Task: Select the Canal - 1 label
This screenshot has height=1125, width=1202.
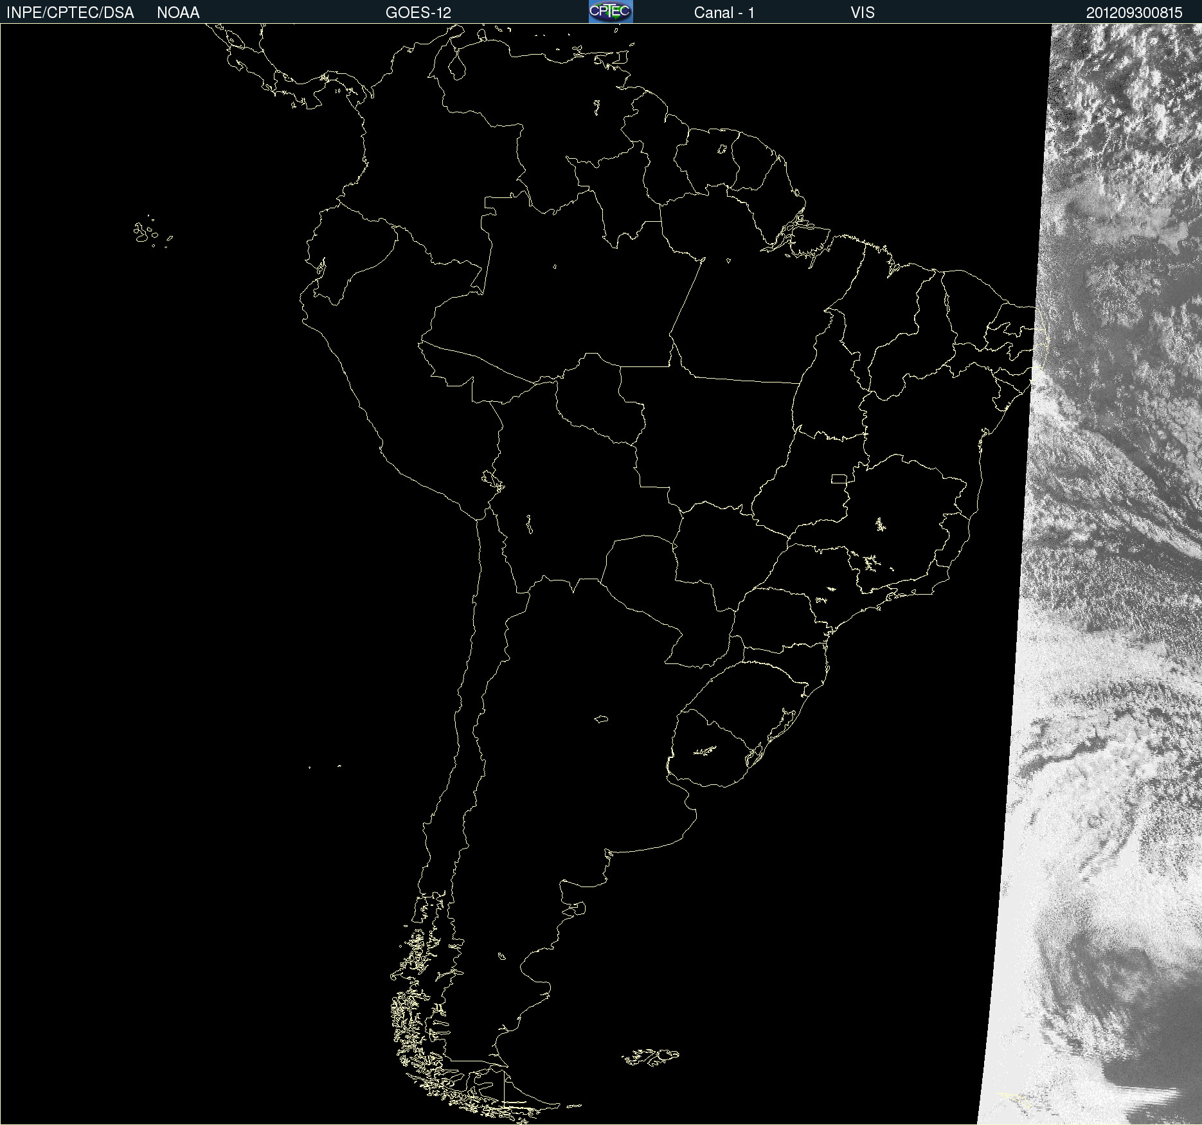Action: [x=724, y=13]
